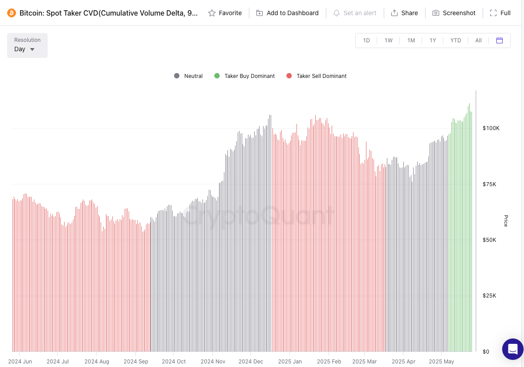Click the Resolution dropdown arrow
The width and height of the screenshot is (524, 367).
click(x=32, y=49)
